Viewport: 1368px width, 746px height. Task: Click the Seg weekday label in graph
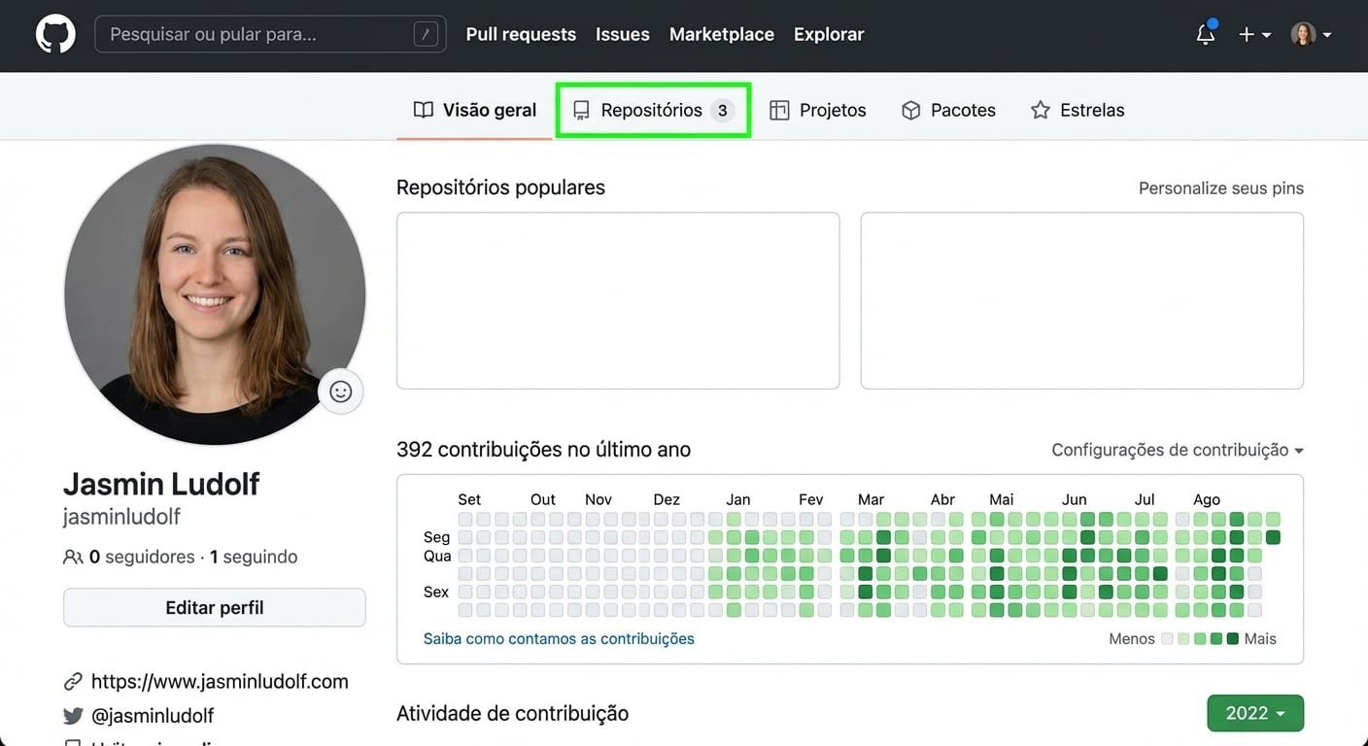(437, 537)
